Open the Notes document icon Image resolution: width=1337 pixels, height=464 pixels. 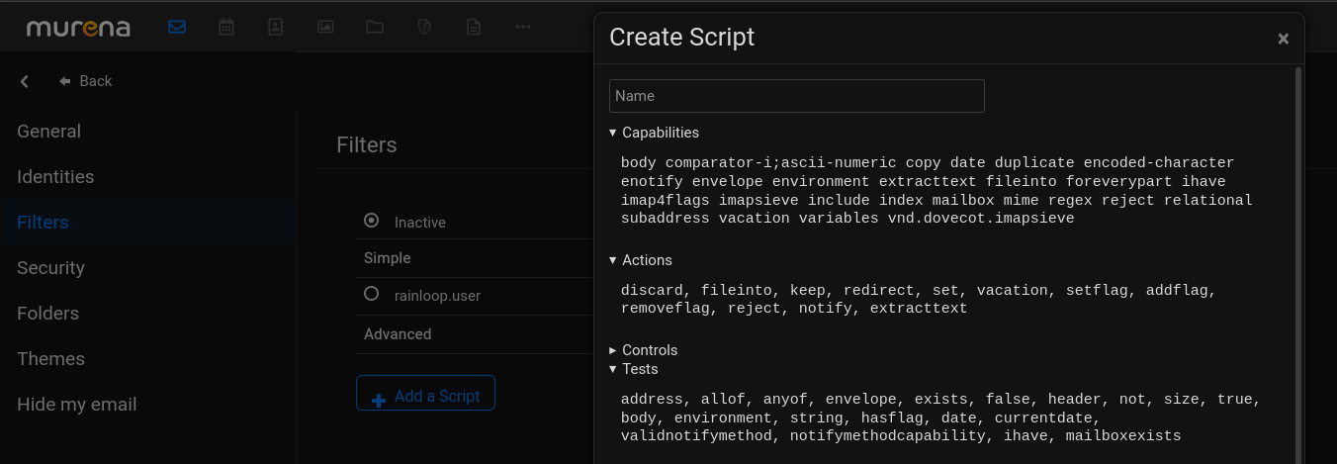coord(474,27)
